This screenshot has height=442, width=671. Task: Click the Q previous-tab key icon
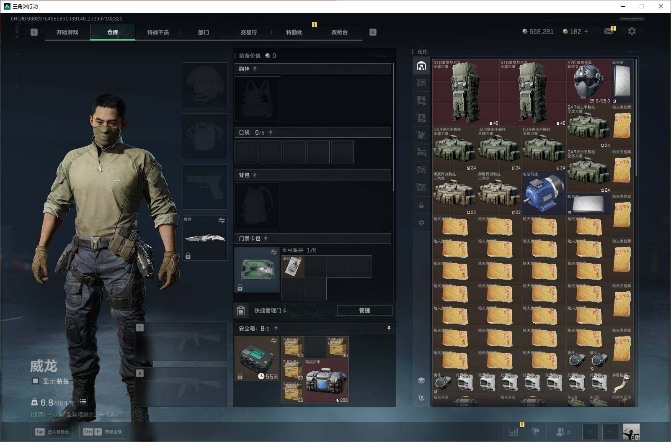pos(34,32)
